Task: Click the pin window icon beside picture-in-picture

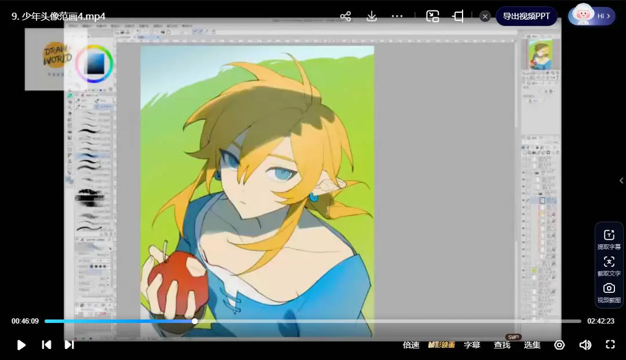Action: coord(458,16)
